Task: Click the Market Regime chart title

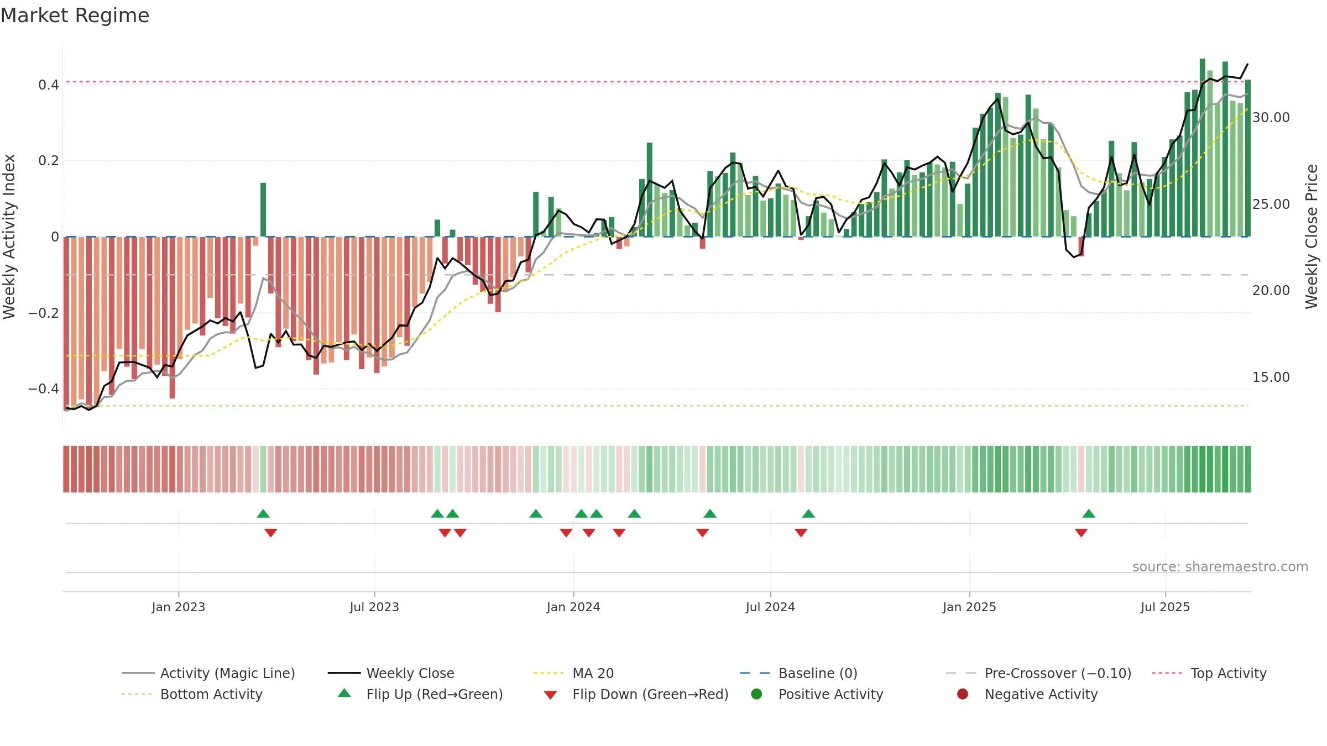Action: 75,15
